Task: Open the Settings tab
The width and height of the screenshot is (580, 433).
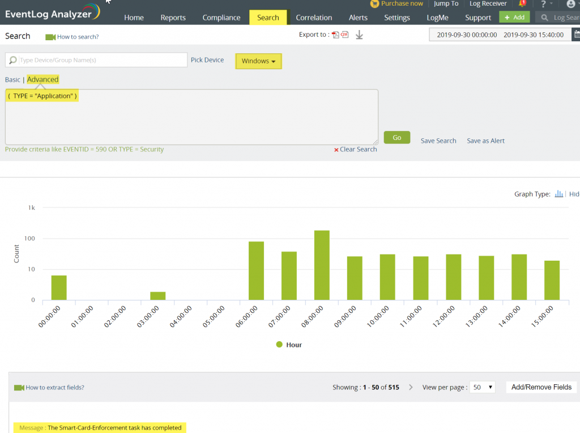Action: [x=397, y=18]
